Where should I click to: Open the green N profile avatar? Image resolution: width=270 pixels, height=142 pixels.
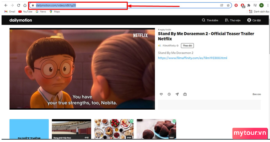pyautogui.click(x=262, y=5)
